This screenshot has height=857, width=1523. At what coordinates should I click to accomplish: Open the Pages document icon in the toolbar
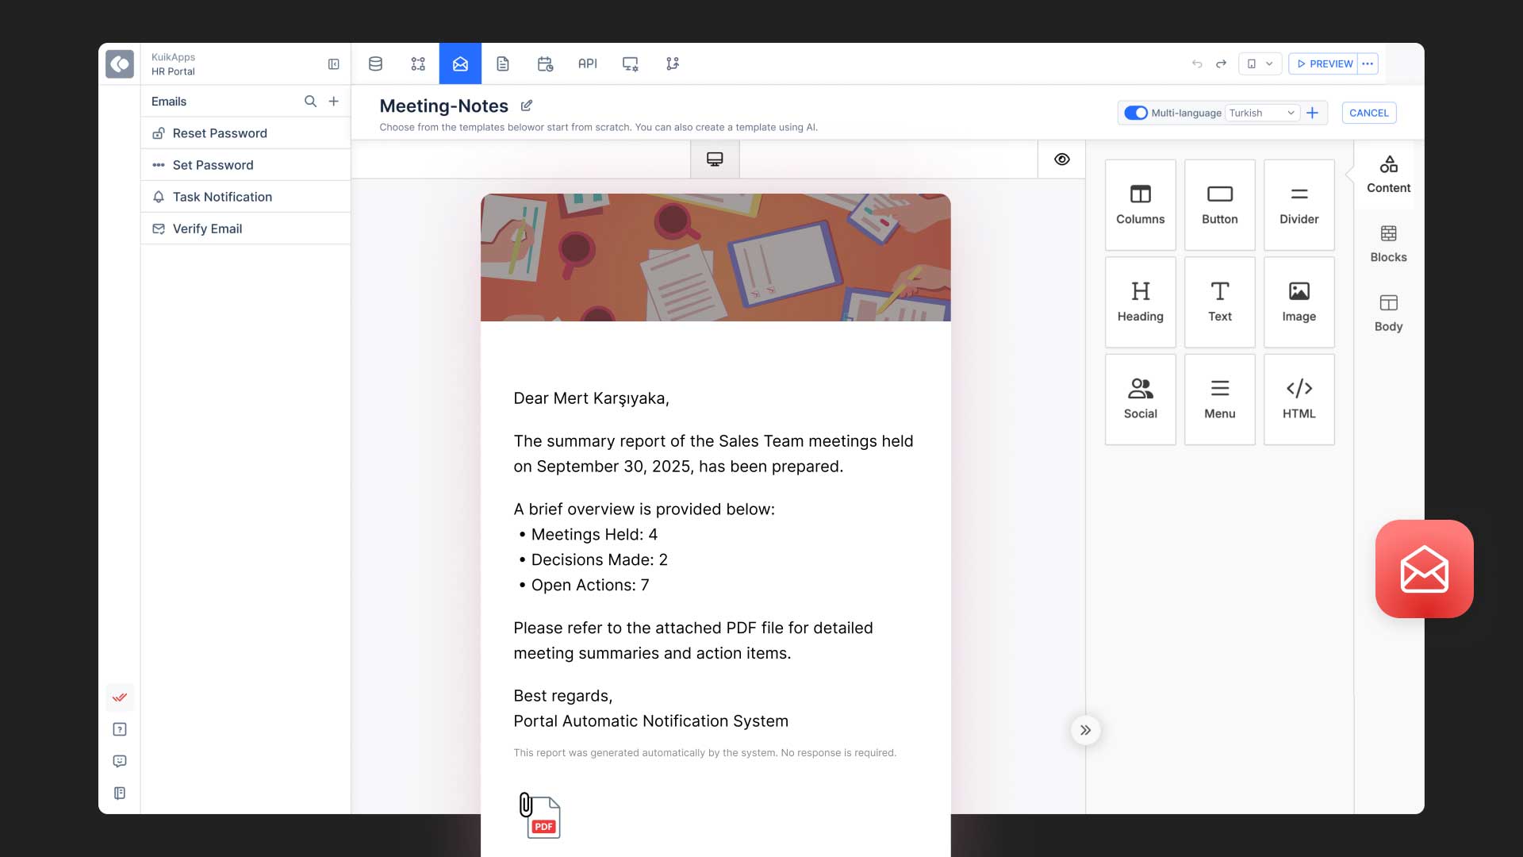pyautogui.click(x=503, y=63)
